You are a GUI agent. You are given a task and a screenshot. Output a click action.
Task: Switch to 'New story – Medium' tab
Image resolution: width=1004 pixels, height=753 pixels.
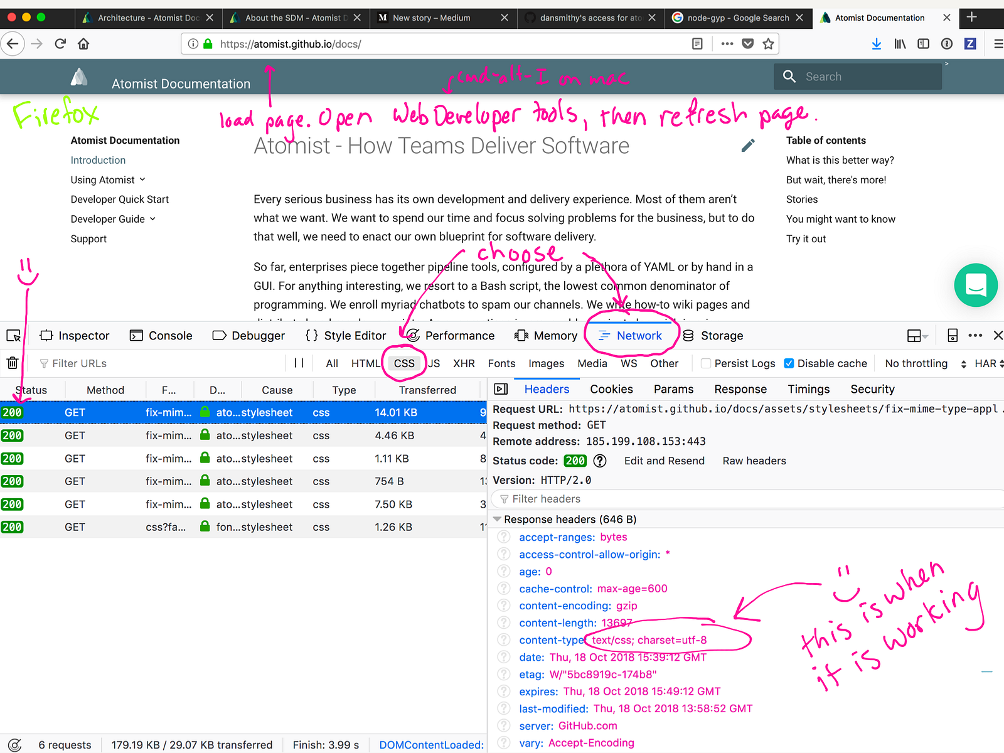[x=443, y=18]
